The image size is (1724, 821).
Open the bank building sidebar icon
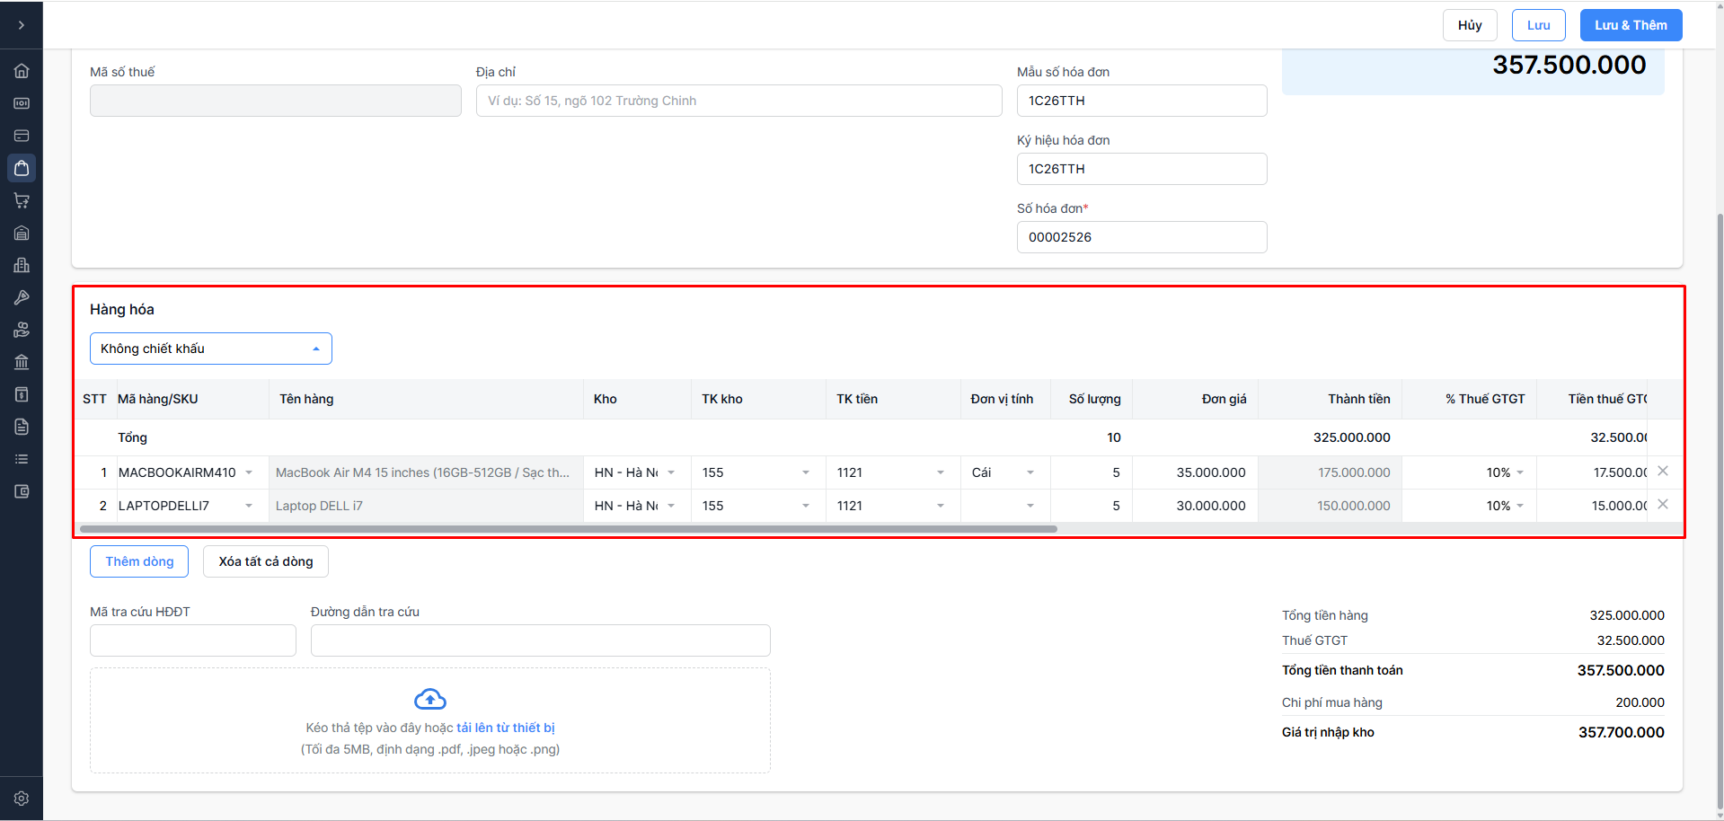(22, 362)
